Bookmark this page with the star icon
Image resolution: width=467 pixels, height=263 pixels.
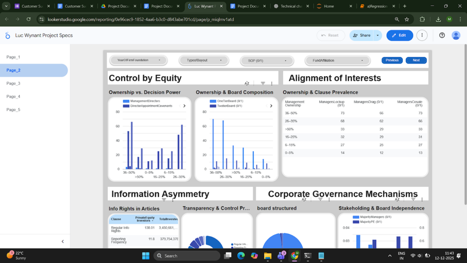coord(407,20)
